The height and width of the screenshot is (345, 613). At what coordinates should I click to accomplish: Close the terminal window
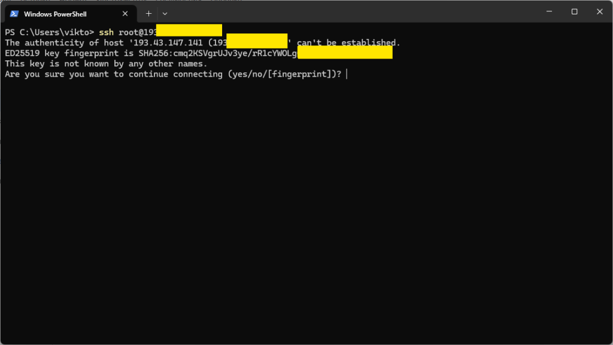600,12
